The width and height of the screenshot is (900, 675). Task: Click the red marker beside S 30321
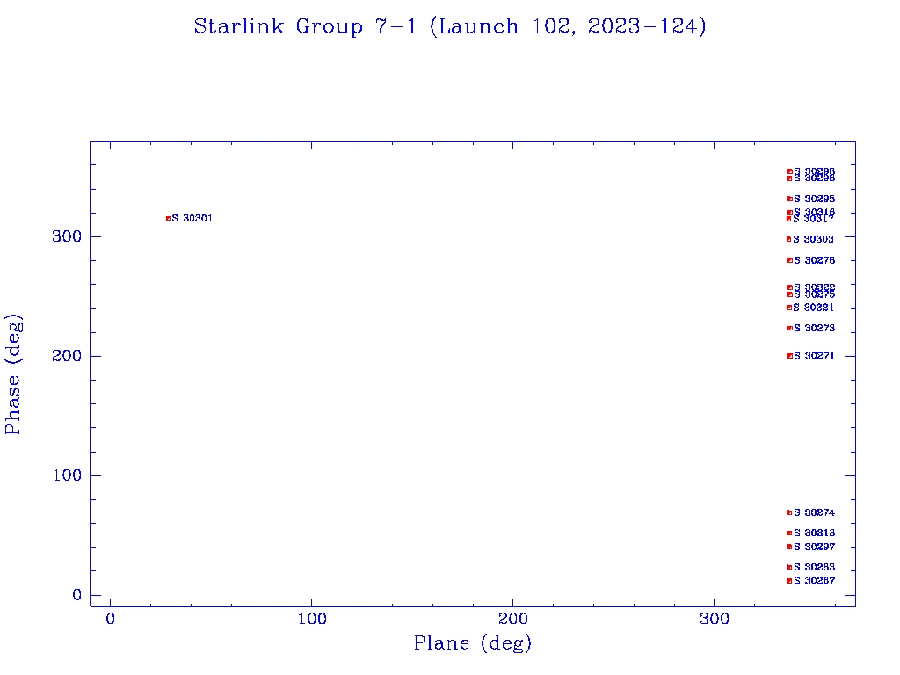788,308
